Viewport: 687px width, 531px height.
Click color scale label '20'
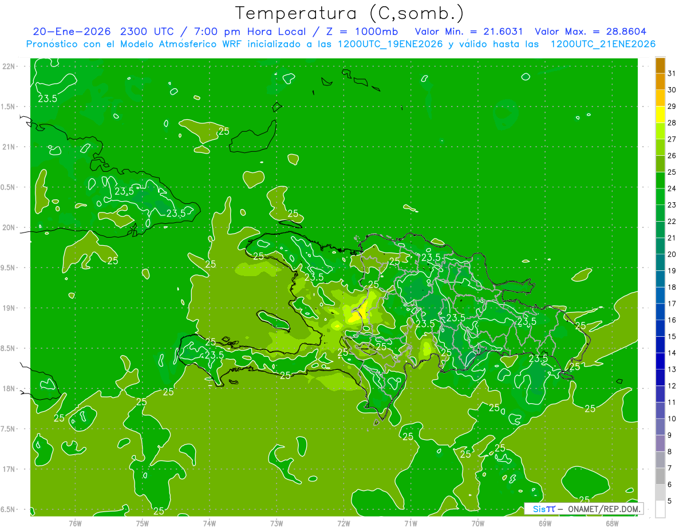pyautogui.click(x=672, y=254)
